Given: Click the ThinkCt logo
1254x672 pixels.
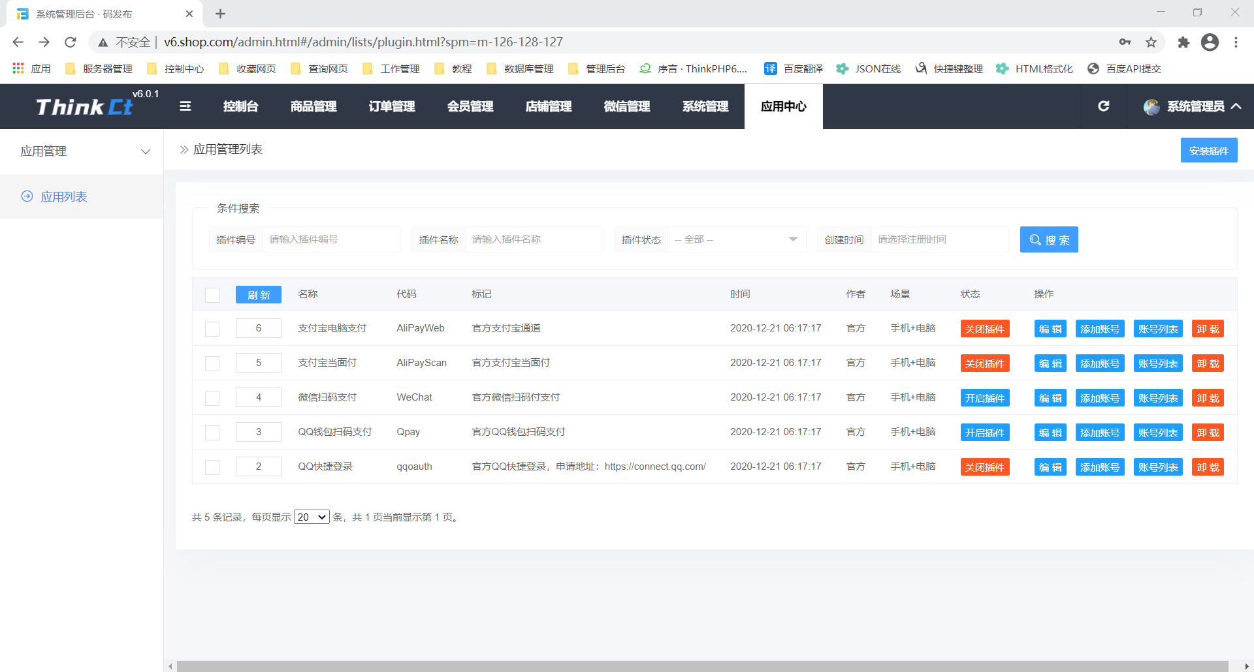Looking at the screenshot, I should click(85, 107).
